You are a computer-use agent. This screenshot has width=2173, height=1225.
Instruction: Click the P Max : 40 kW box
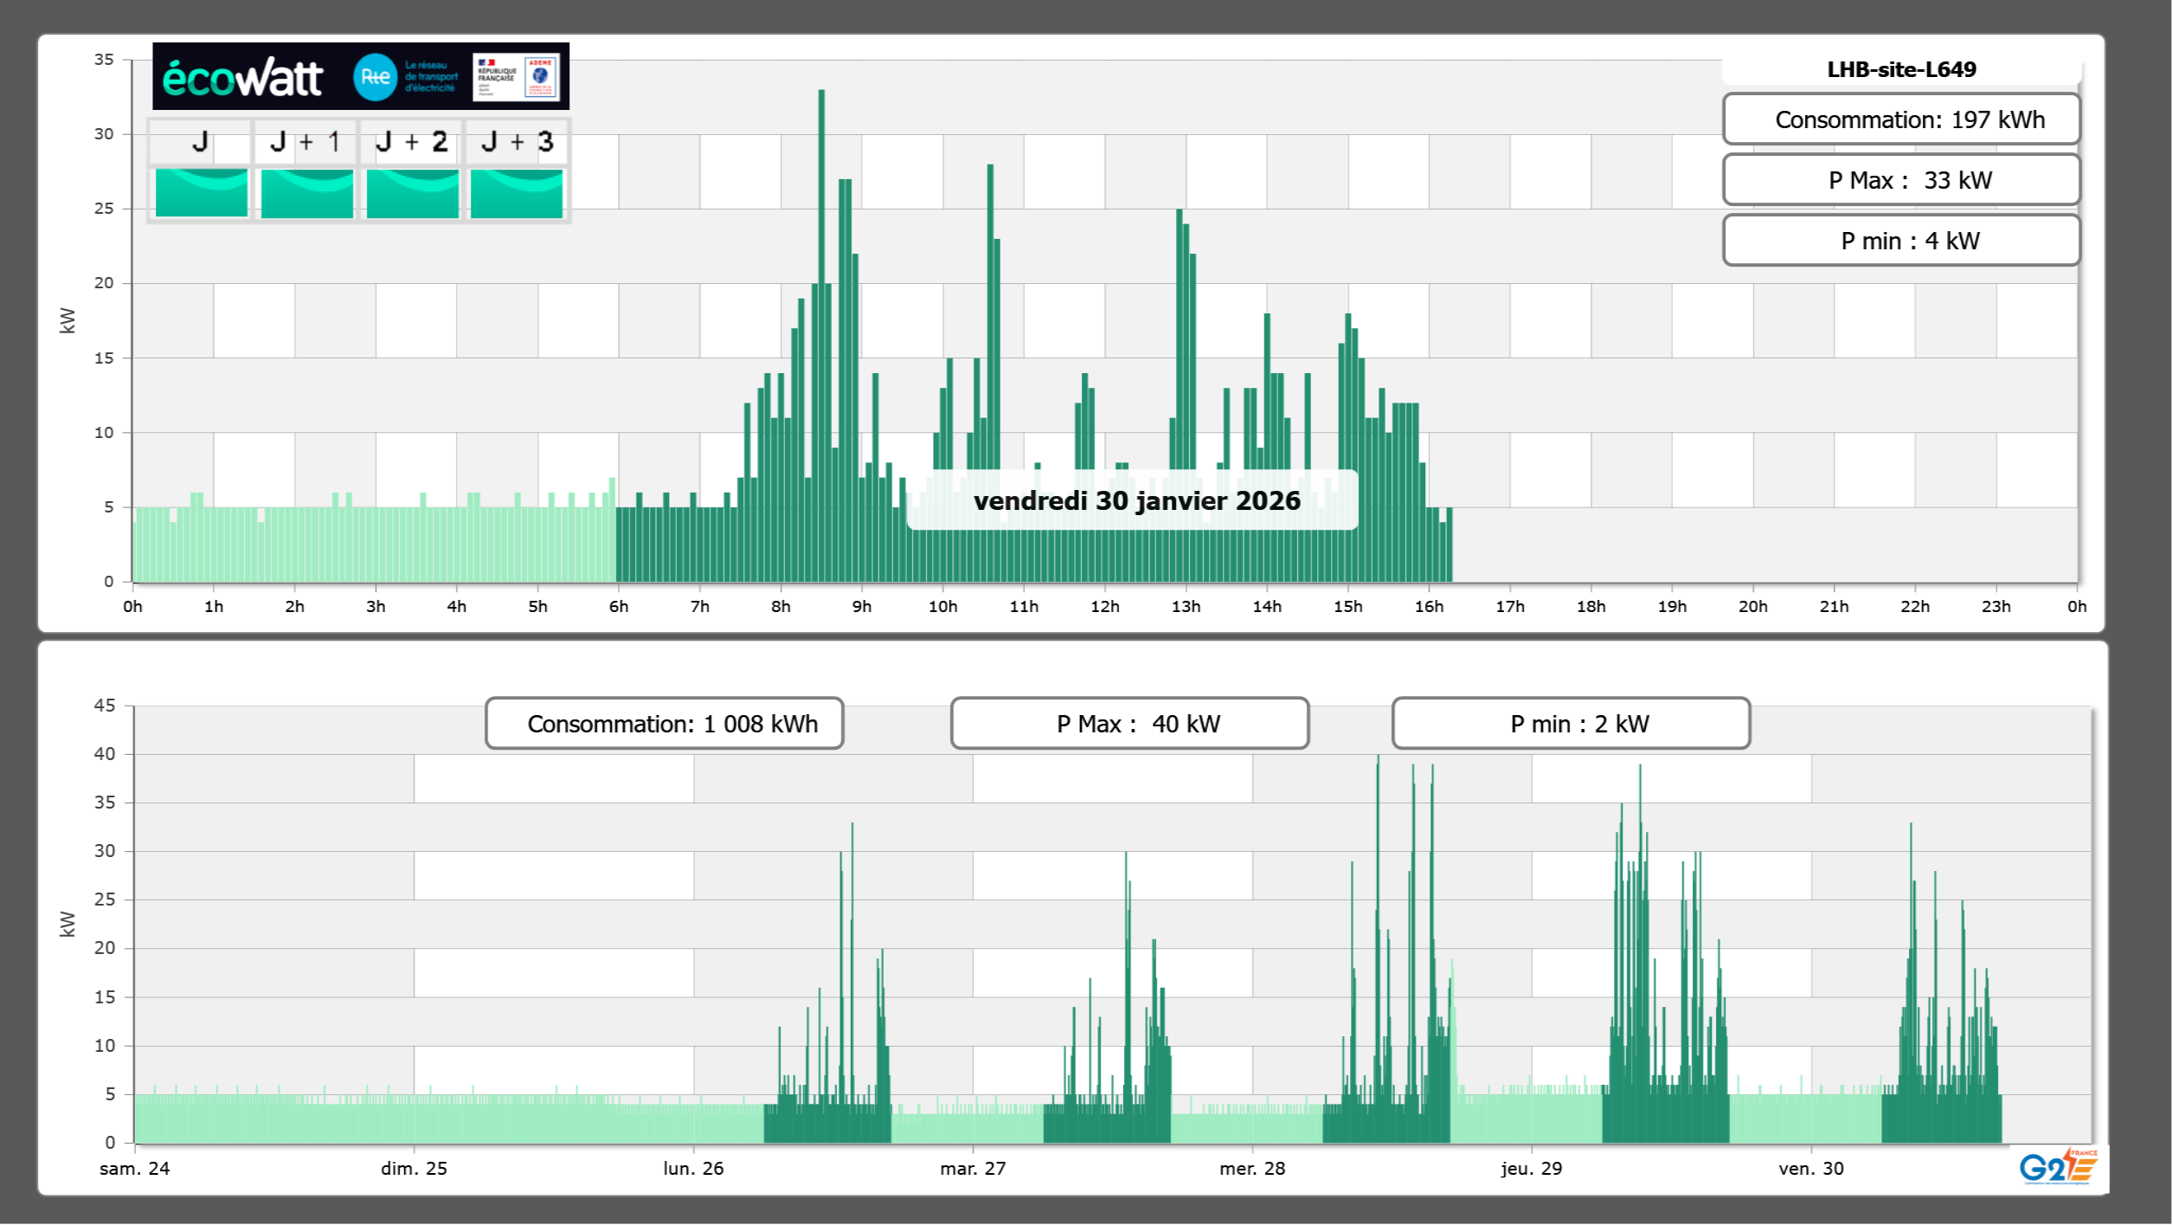pos(1128,724)
